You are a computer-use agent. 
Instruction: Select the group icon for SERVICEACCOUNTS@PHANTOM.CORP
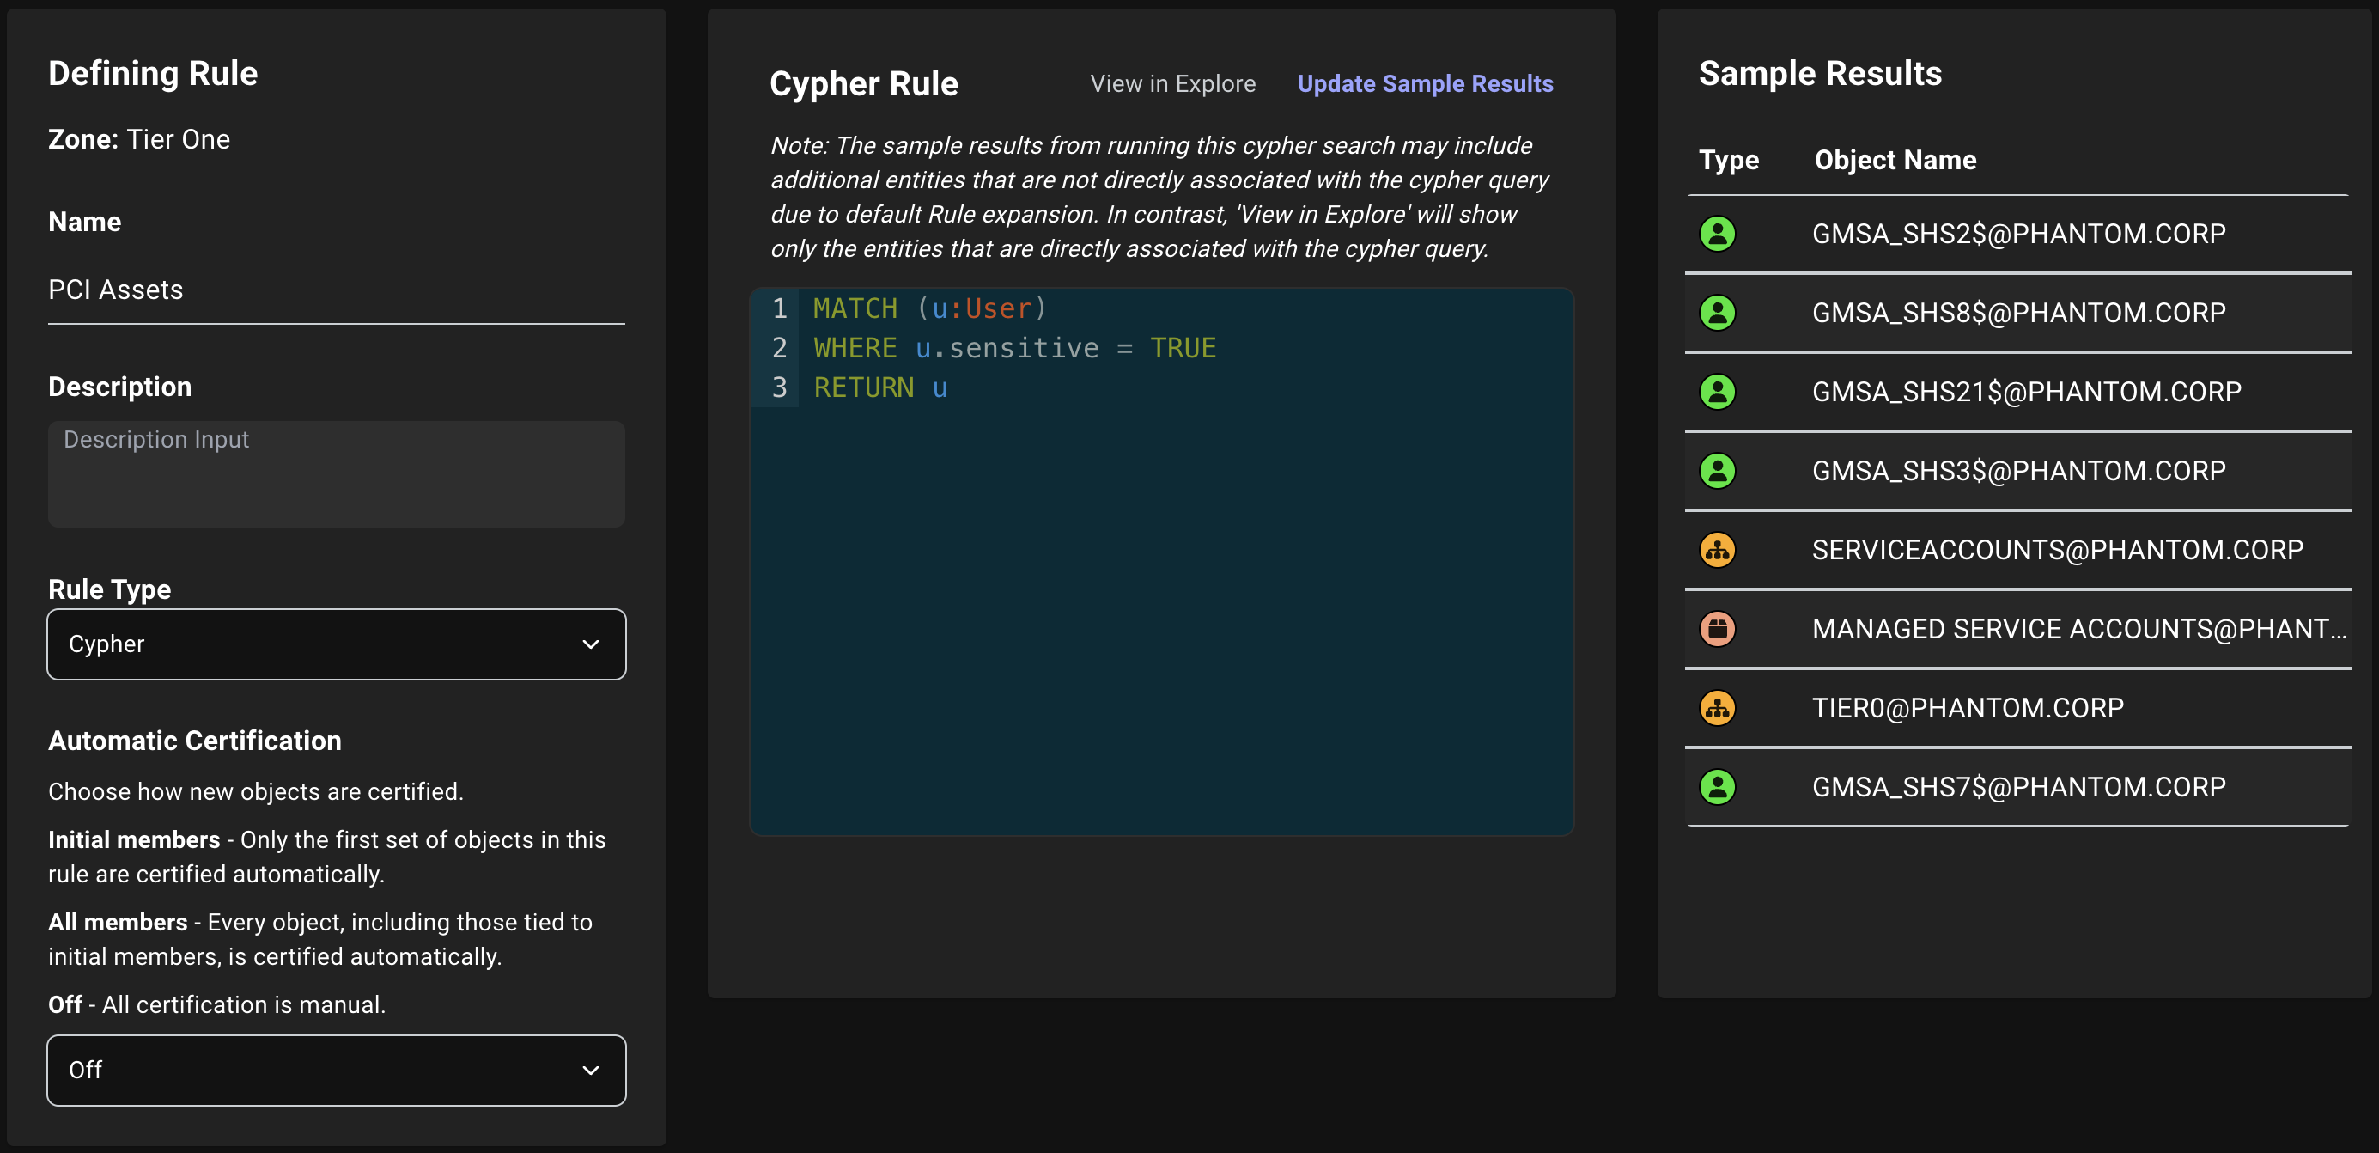(x=1718, y=549)
